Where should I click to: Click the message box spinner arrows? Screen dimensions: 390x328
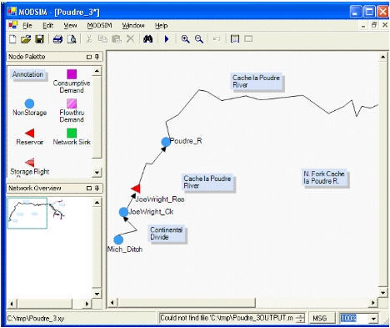click(300, 318)
